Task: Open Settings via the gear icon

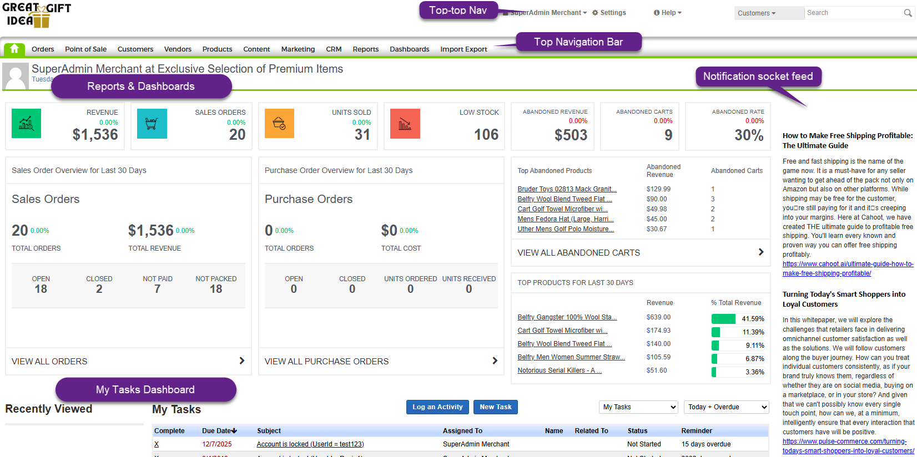Action: (x=595, y=13)
